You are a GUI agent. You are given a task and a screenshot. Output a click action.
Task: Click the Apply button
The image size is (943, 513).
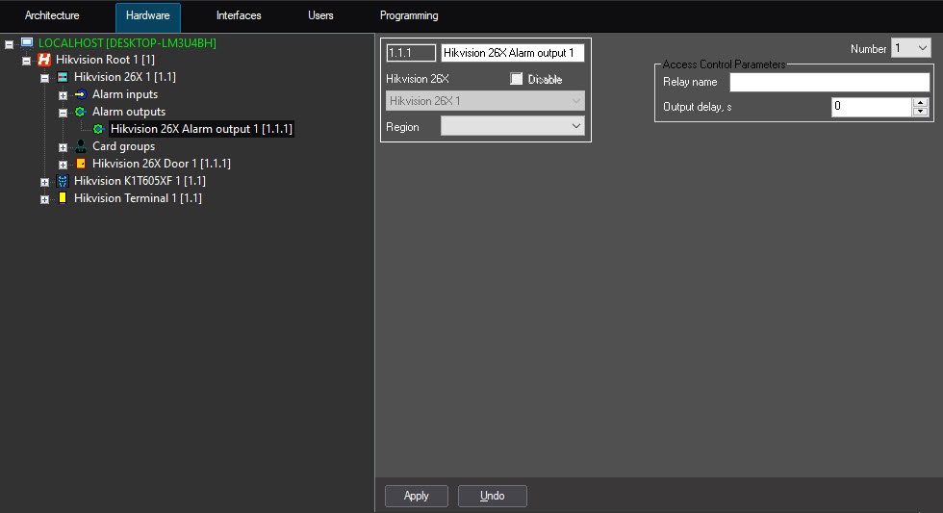(x=416, y=496)
